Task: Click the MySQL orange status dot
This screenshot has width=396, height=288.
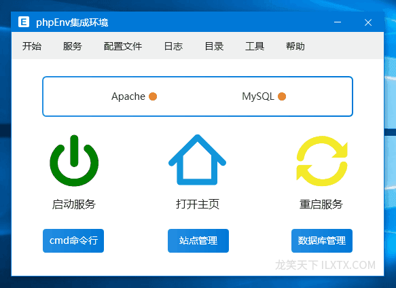Action: click(x=282, y=96)
